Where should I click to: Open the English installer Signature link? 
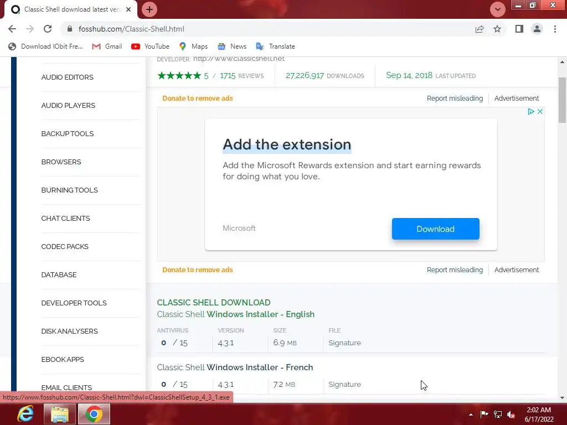[344, 343]
